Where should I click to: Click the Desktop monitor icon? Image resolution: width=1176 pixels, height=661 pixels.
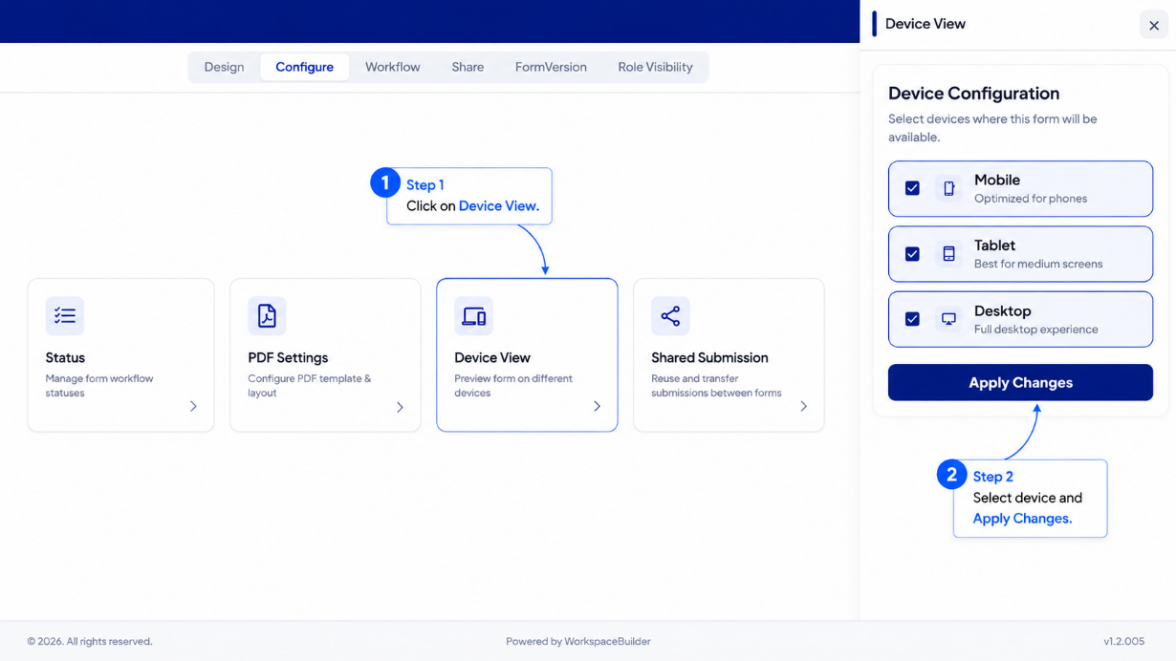948,319
